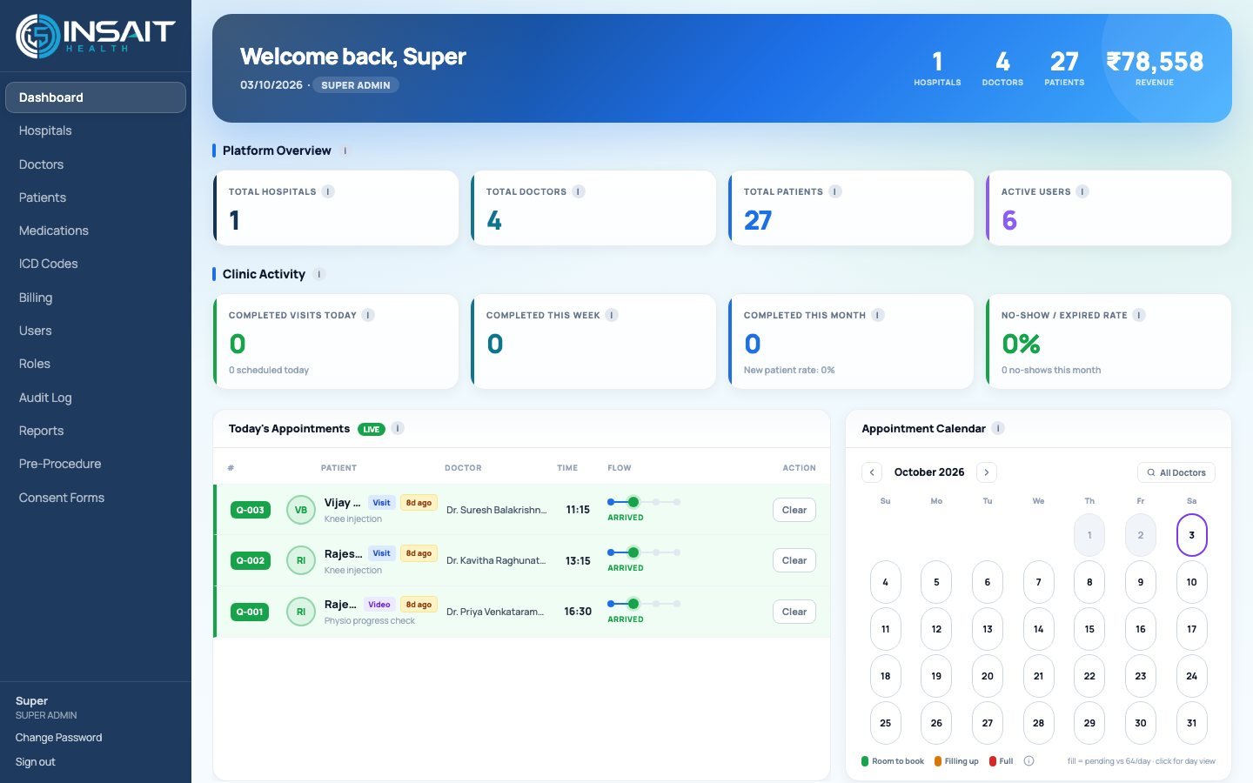Select October 3 on calendar

(1192, 535)
